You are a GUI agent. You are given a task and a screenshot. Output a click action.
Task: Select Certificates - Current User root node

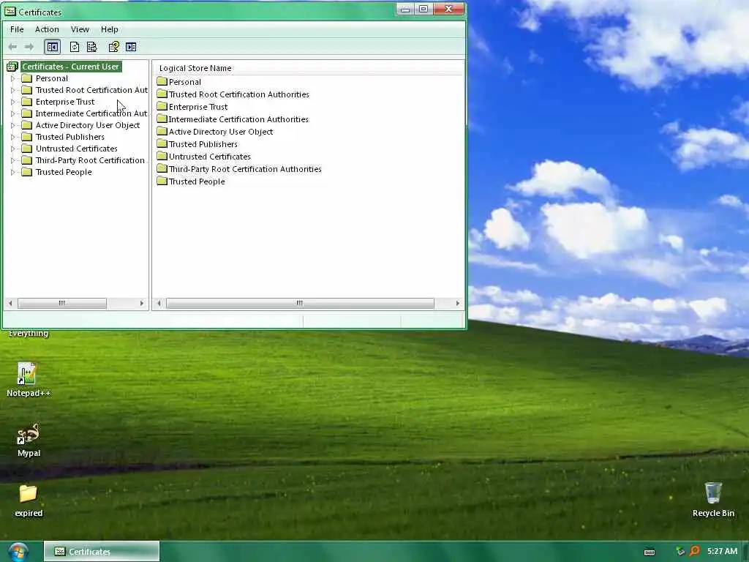[x=70, y=67]
